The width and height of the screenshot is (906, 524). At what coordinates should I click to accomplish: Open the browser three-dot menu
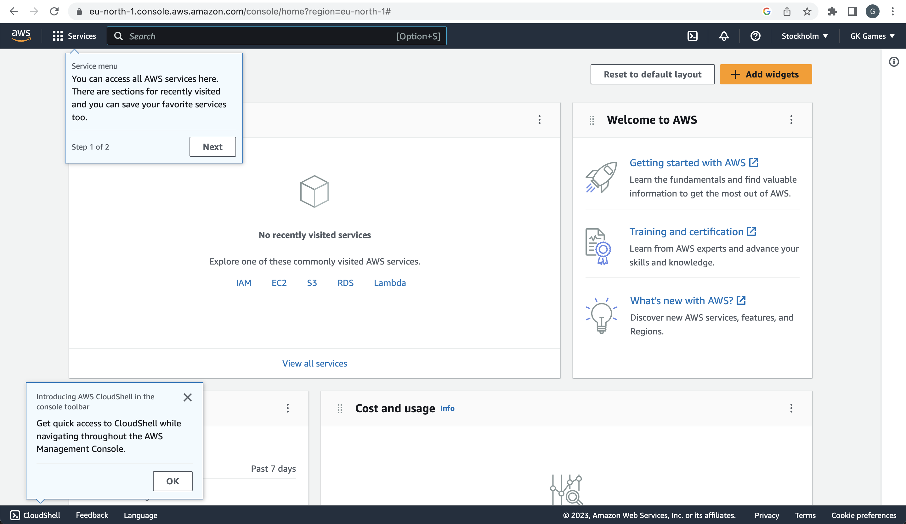(x=893, y=12)
